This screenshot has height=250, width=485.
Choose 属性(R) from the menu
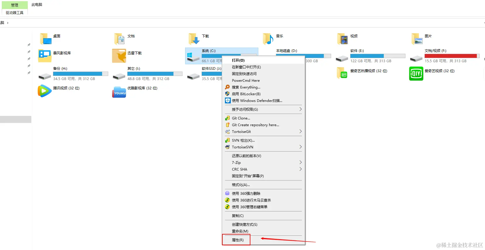264,240
